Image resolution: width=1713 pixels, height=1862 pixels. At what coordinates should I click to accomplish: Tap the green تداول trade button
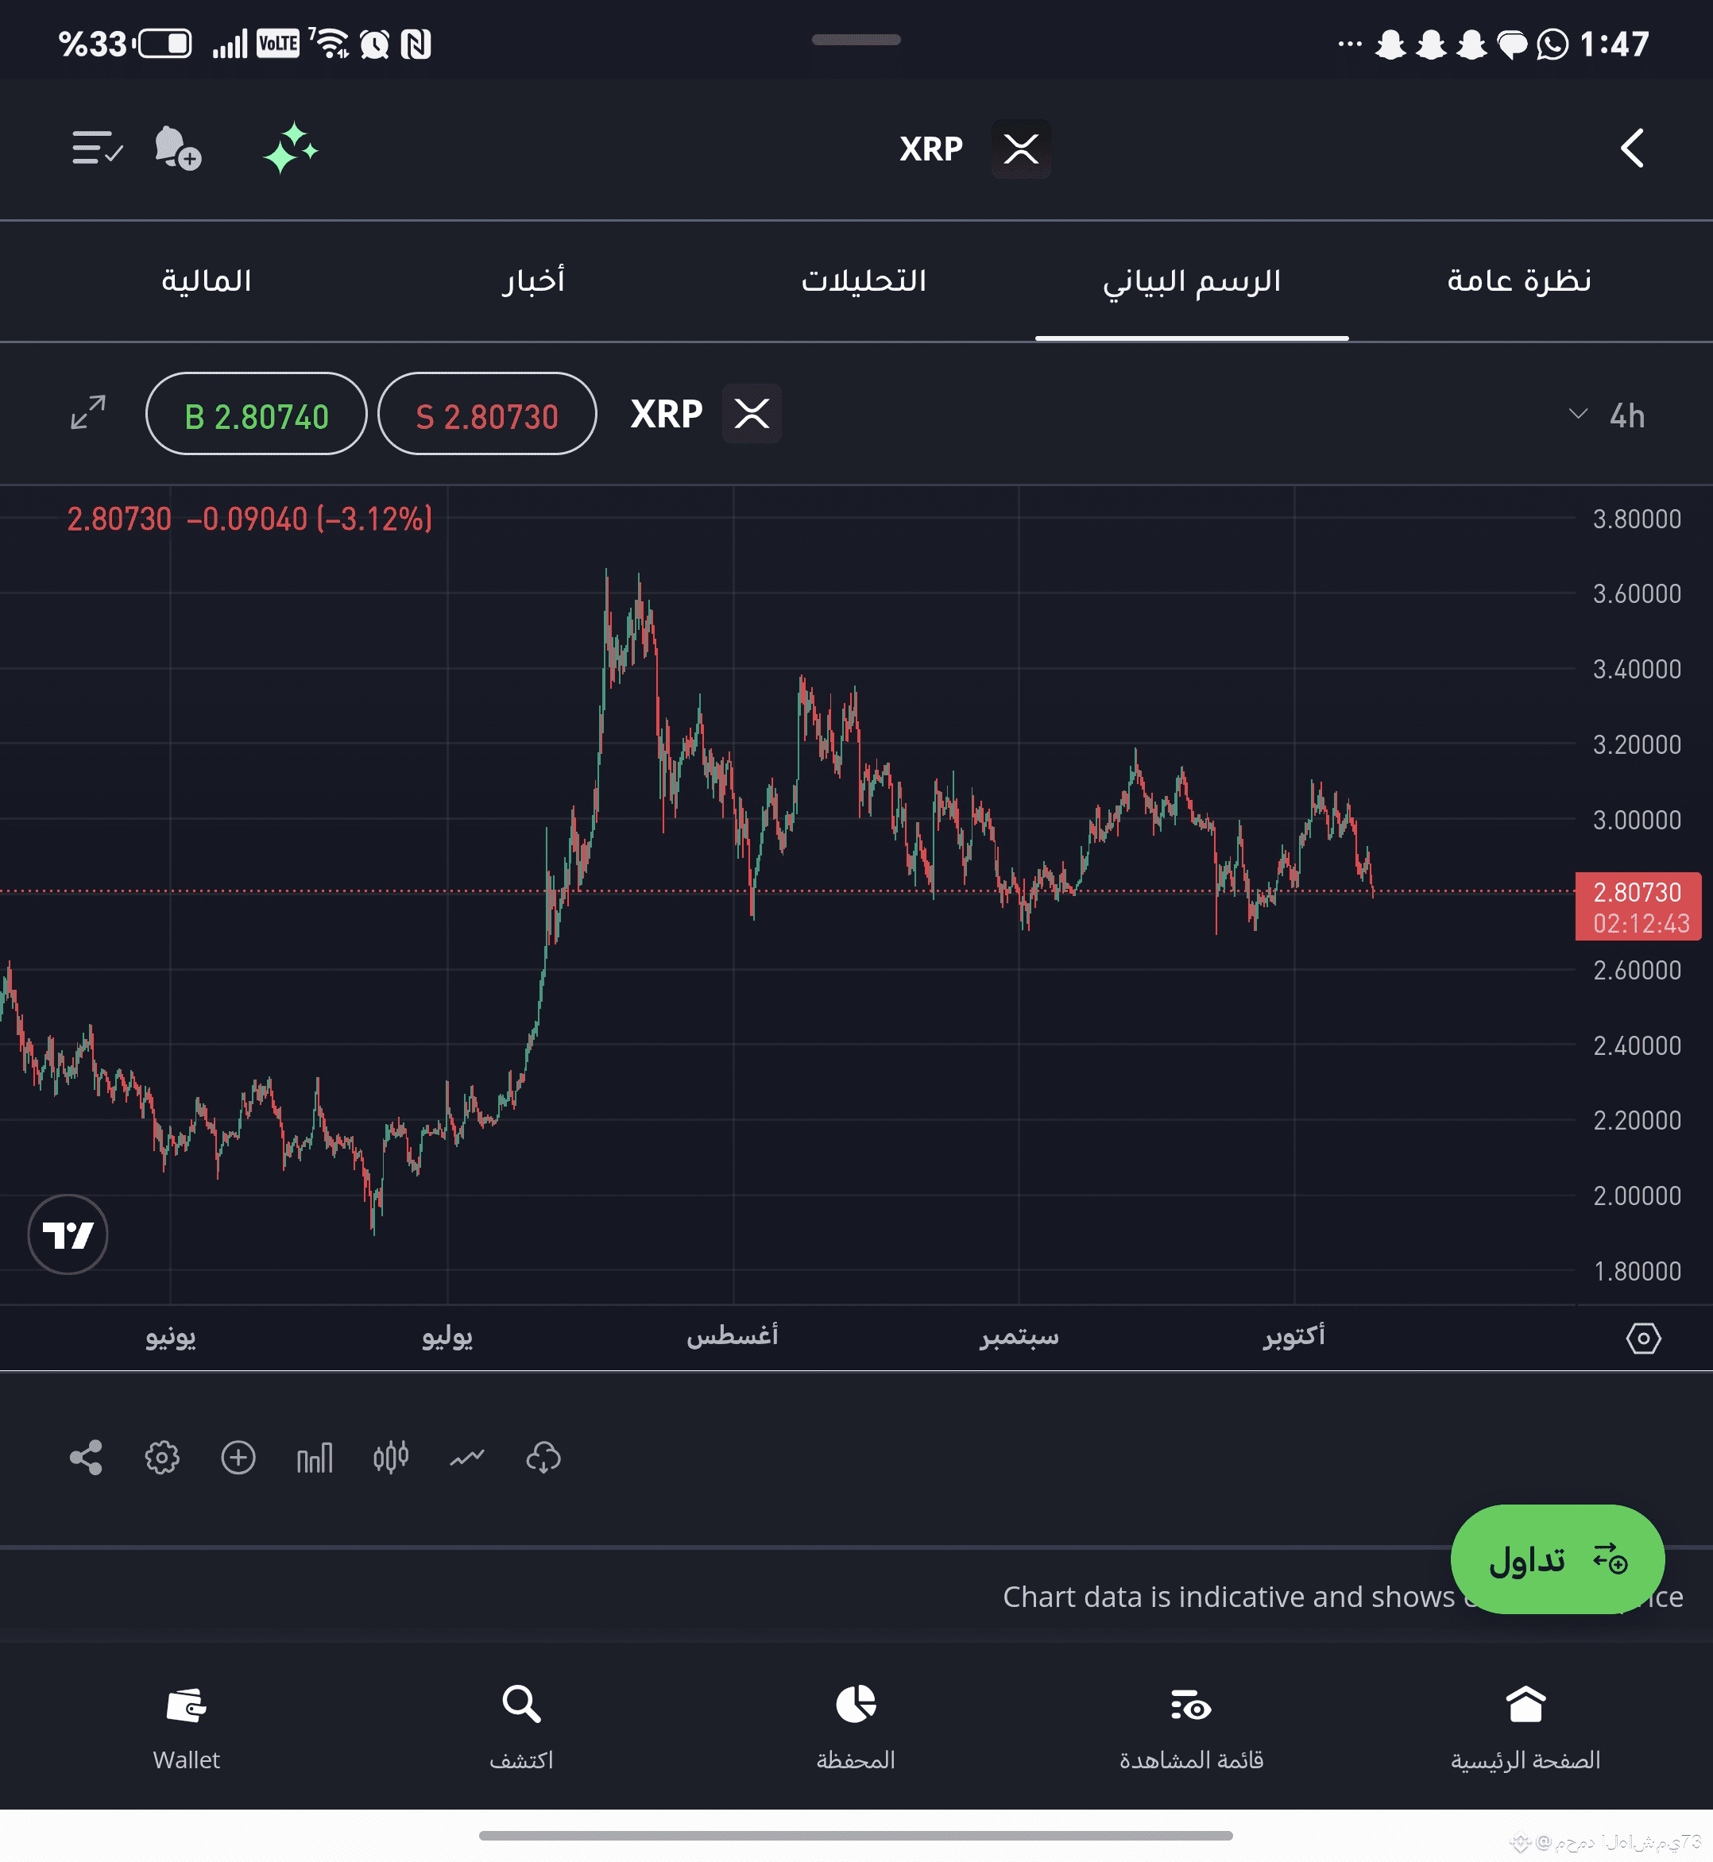(1556, 1559)
